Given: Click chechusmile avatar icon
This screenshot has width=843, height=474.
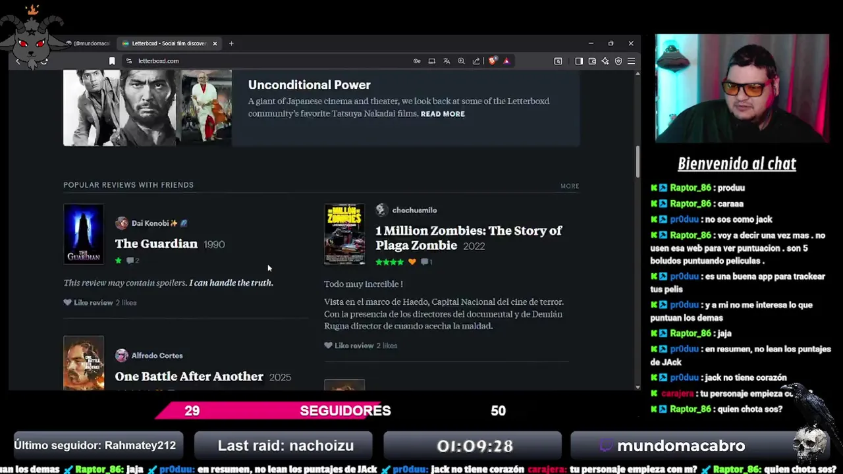Looking at the screenshot, I should coord(381,210).
